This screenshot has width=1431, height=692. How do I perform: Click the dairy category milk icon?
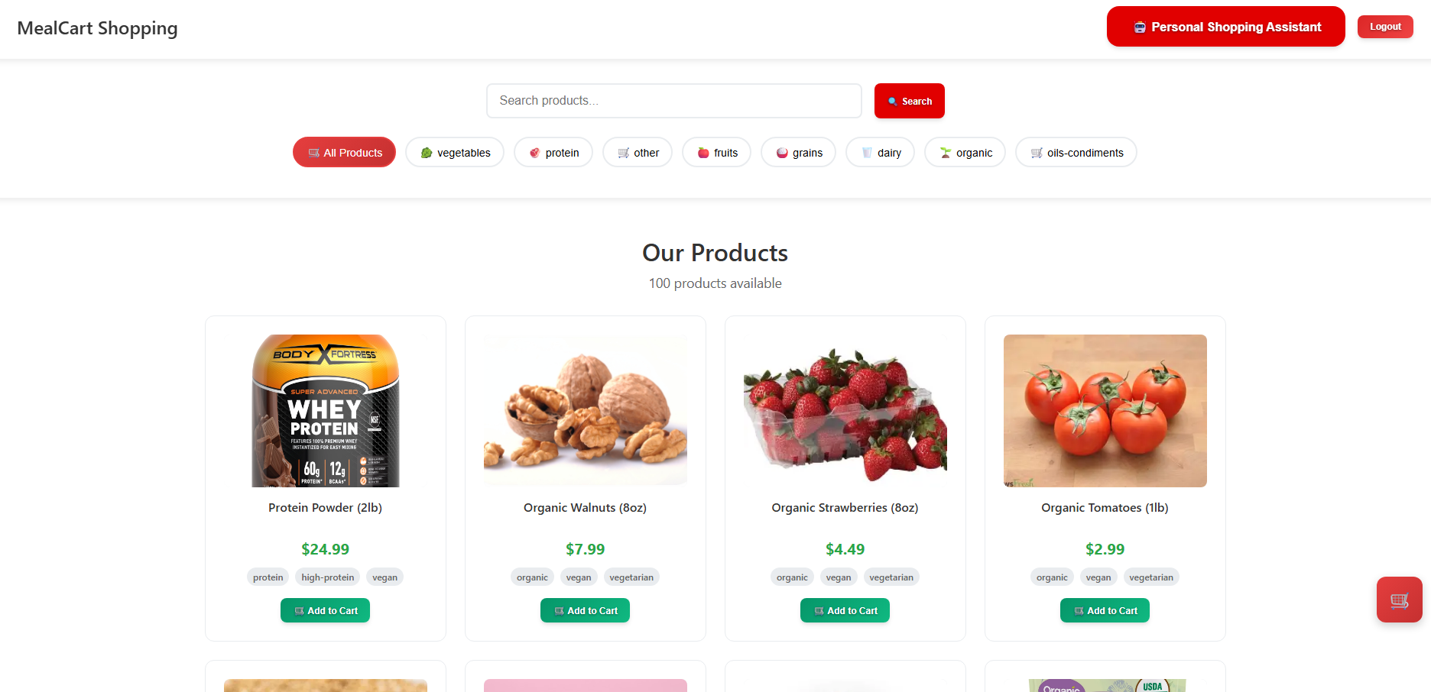[x=867, y=153]
